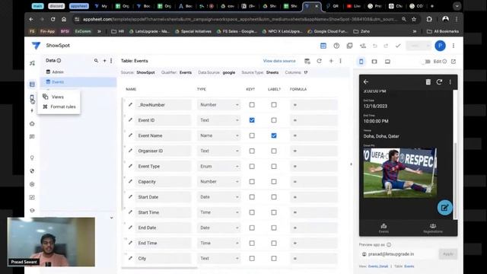Switch preview to mobile device view

(361, 62)
